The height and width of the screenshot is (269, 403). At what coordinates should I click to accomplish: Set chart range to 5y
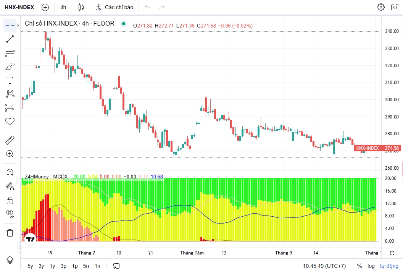click(30, 266)
